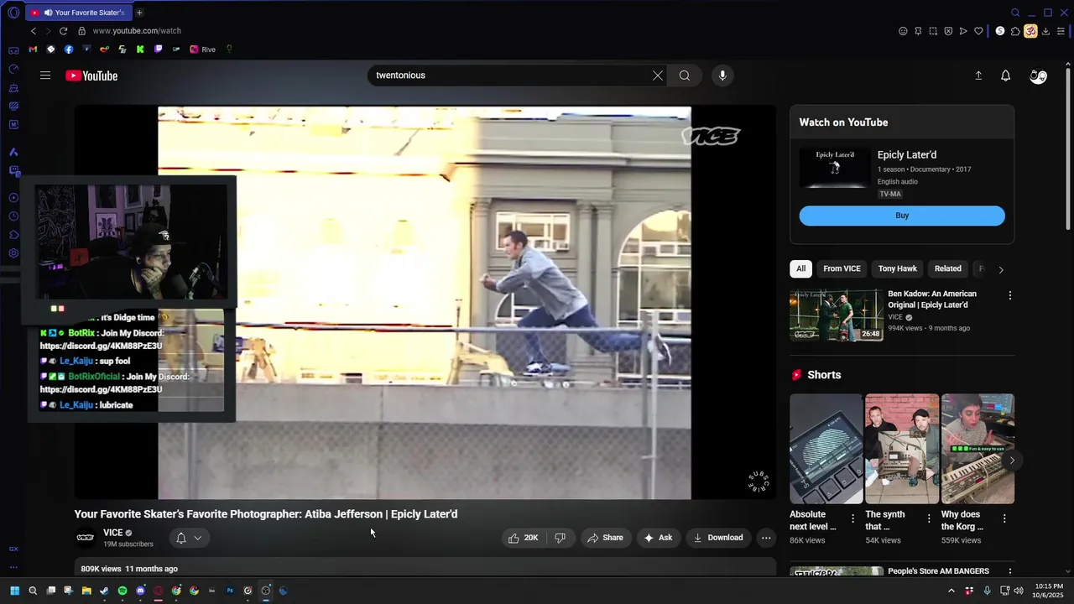
Task: Dislike the video
Action: click(x=560, y=538)
